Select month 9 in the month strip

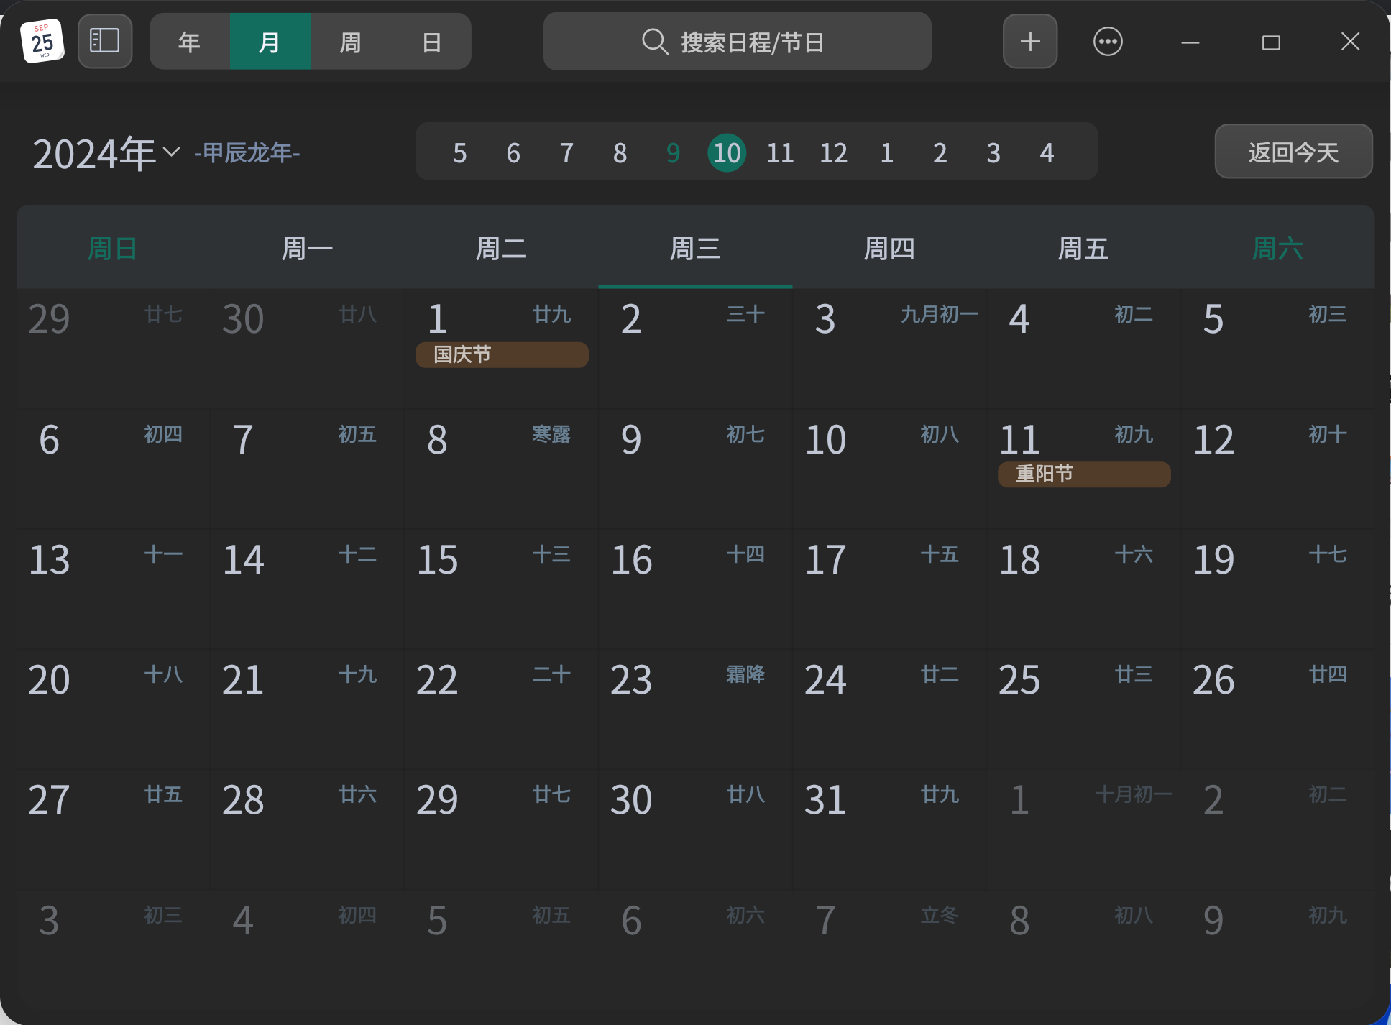coord(673,152)
